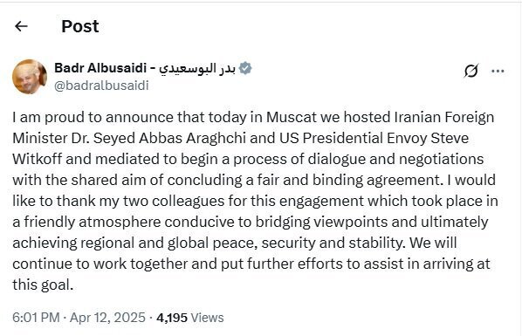
Task: Click the blue verified badge
Action: point(245,68)
